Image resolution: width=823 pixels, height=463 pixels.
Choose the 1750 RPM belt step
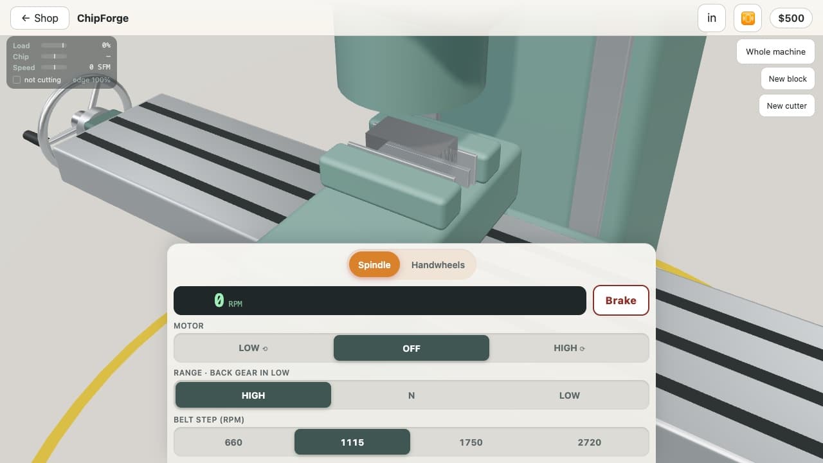pyautogui.click(x=471, y=442)
